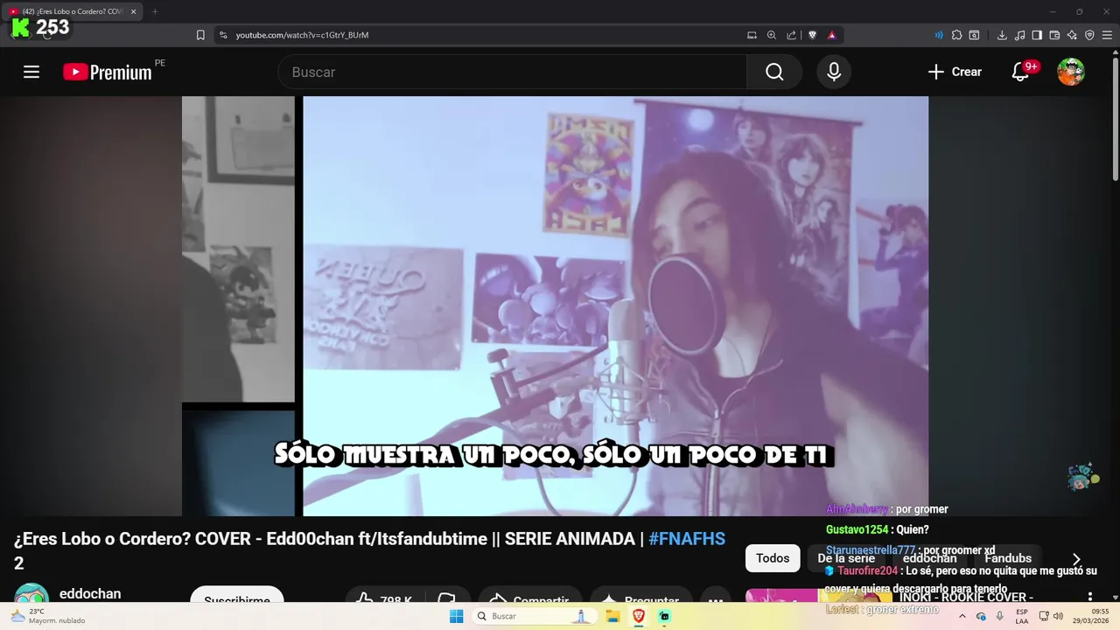The width and height of the screenshot is (1120, 630).
Task: Select the eddochan filter chip
Action: pos(929,558)
